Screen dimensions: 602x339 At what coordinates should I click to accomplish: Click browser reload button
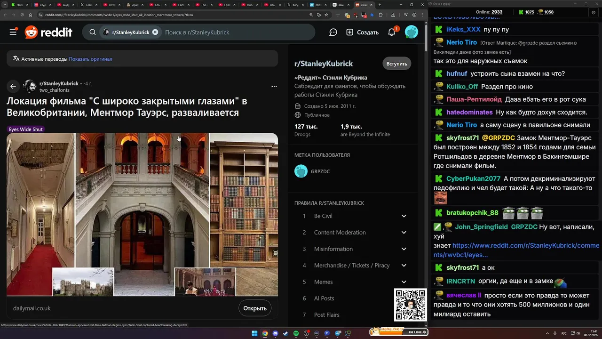pos(22,15)
